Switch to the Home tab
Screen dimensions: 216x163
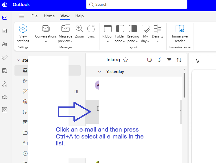(x=49, y=16)
